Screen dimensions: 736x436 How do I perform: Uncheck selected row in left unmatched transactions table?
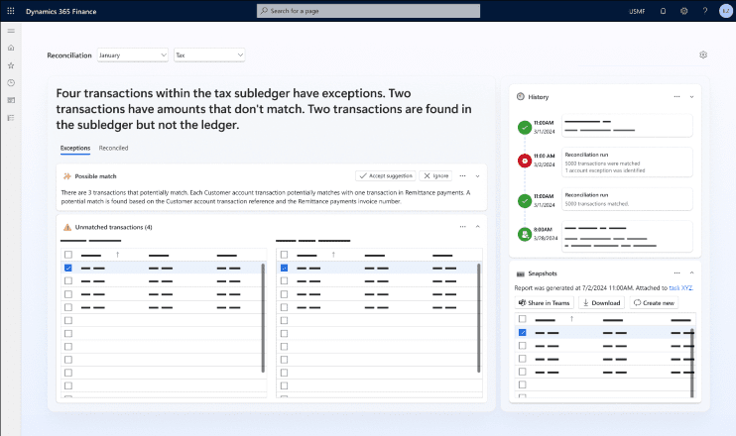pyautogui.click(x=67, y=268)
